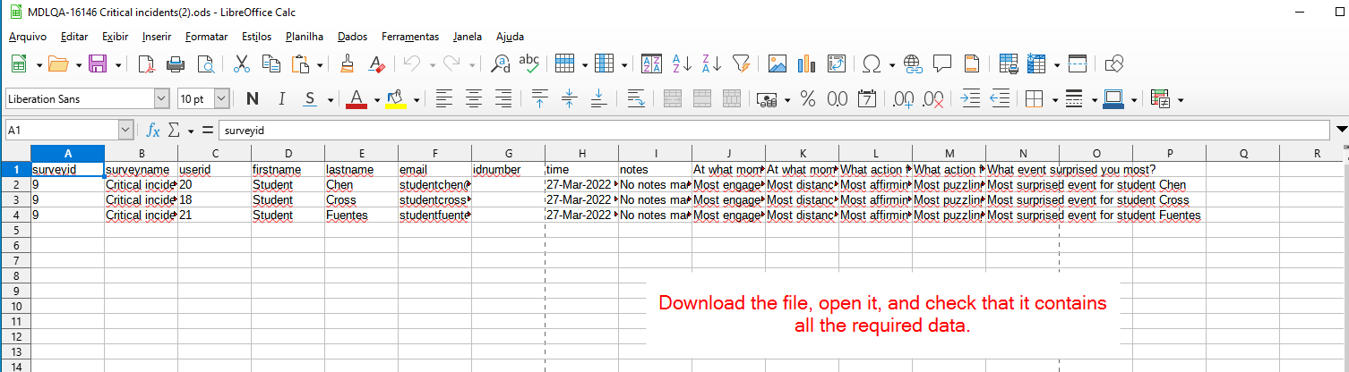Screen dimensions: 1349x372
Task: Click the Save icon
Action: [97, 63]
